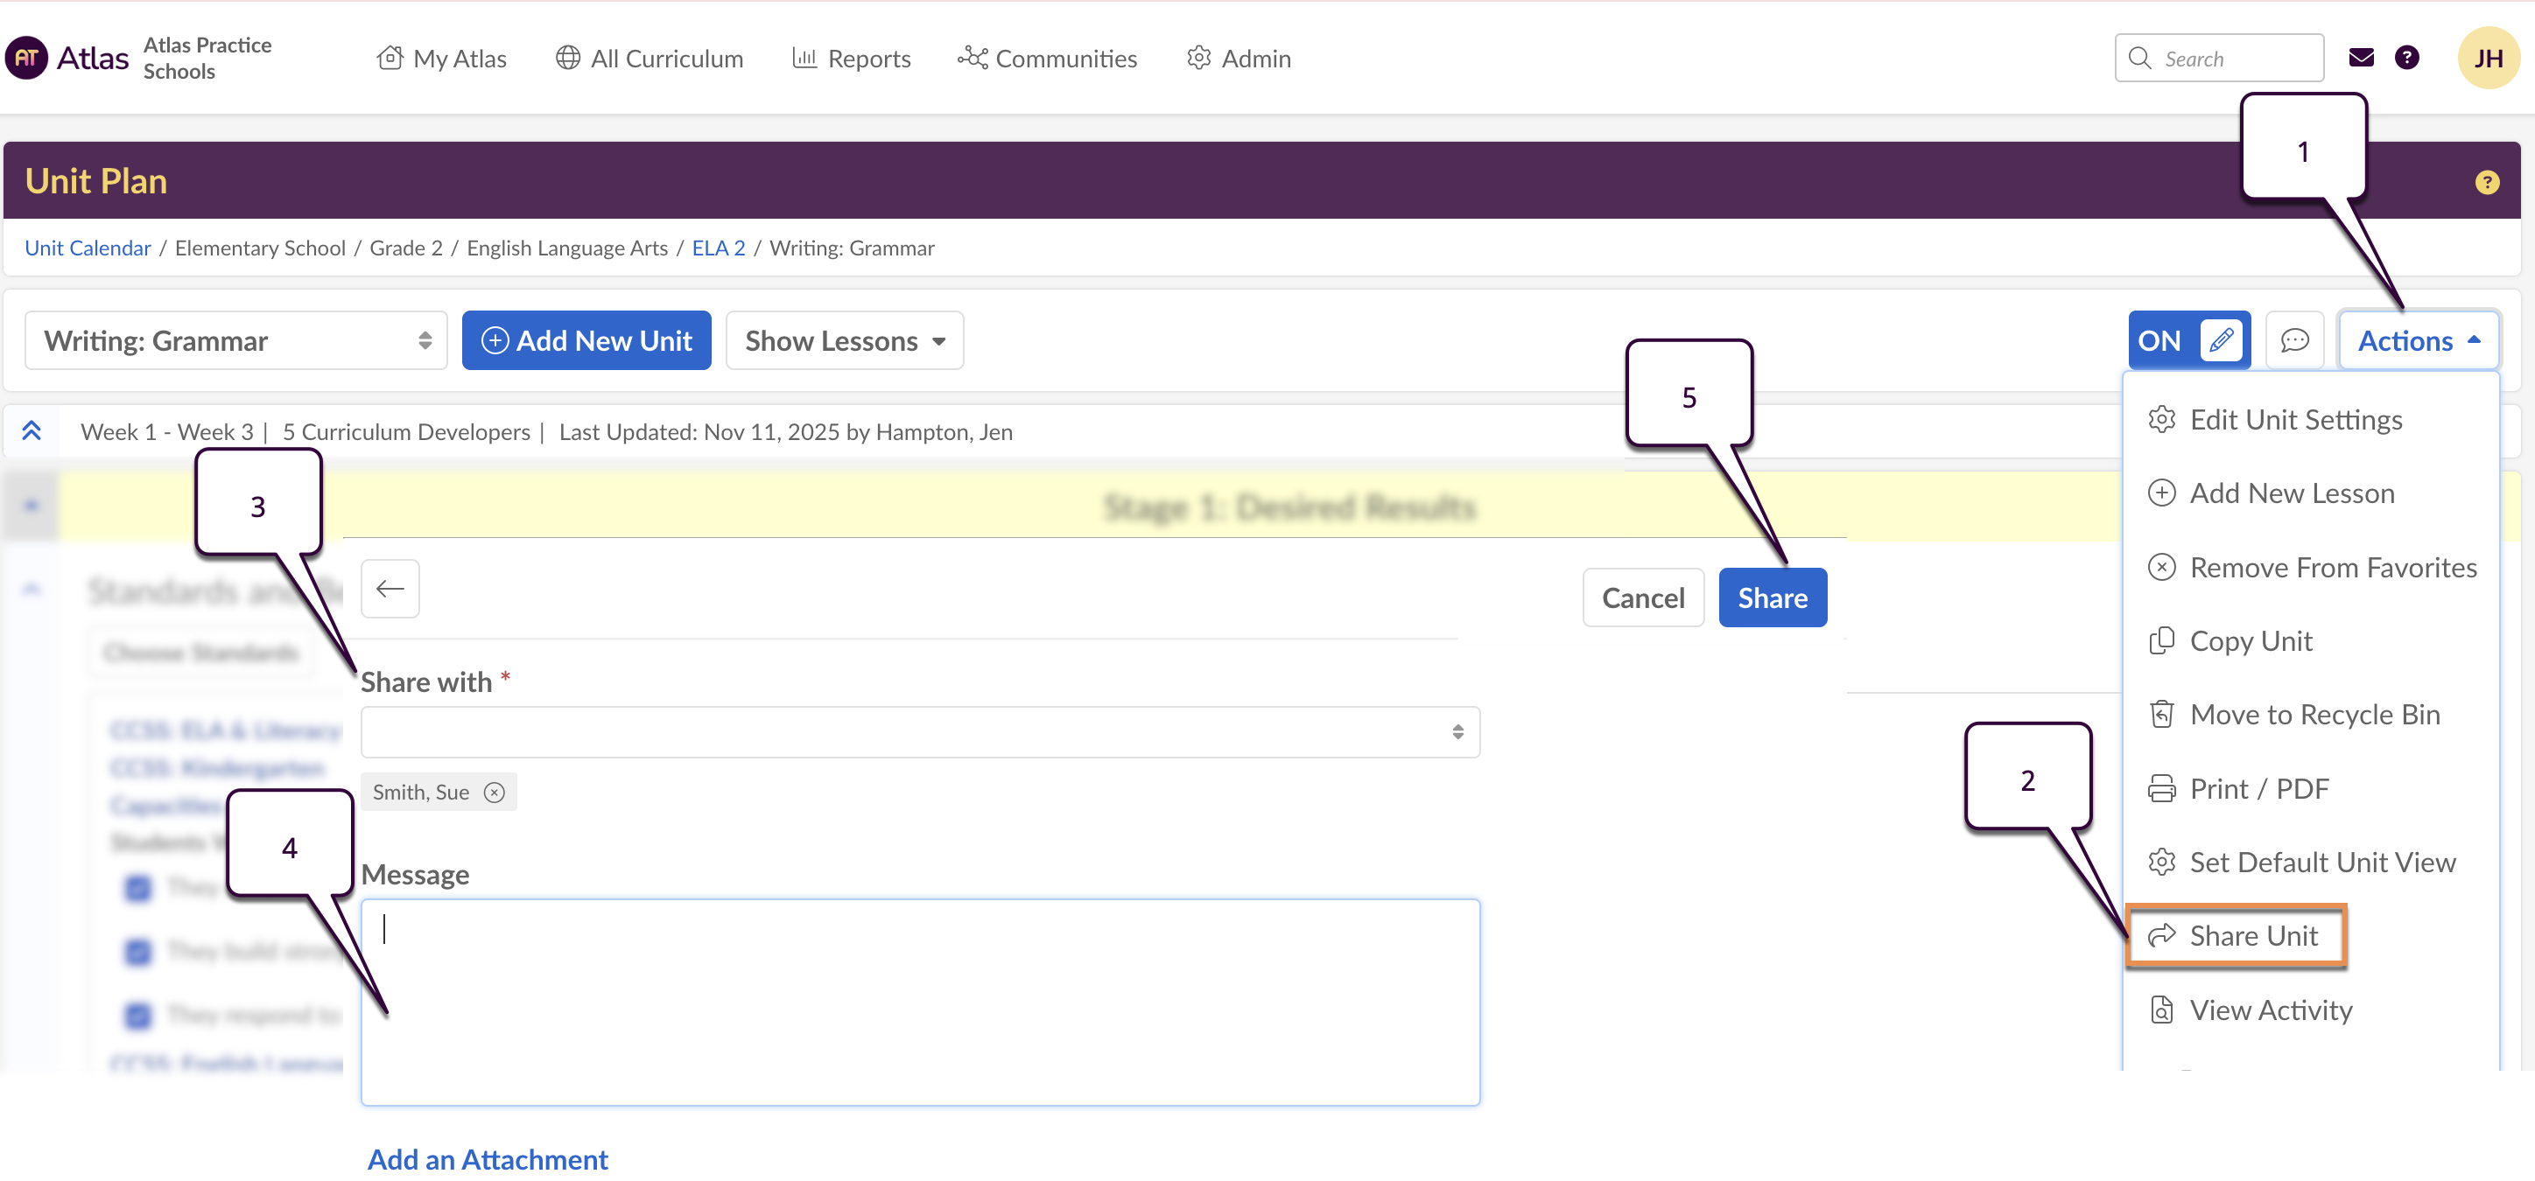2535x1181 pixels.
Task: Open the Writing: Grammar unit selector
Action: (x=236, y=340)
